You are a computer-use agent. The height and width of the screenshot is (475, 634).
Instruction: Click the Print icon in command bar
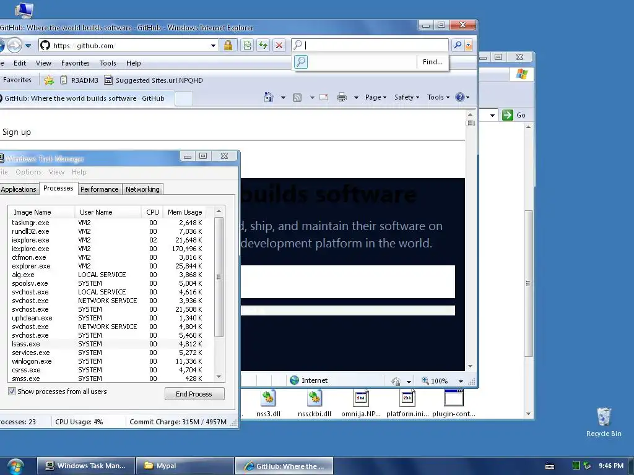(x=342, y=97)
